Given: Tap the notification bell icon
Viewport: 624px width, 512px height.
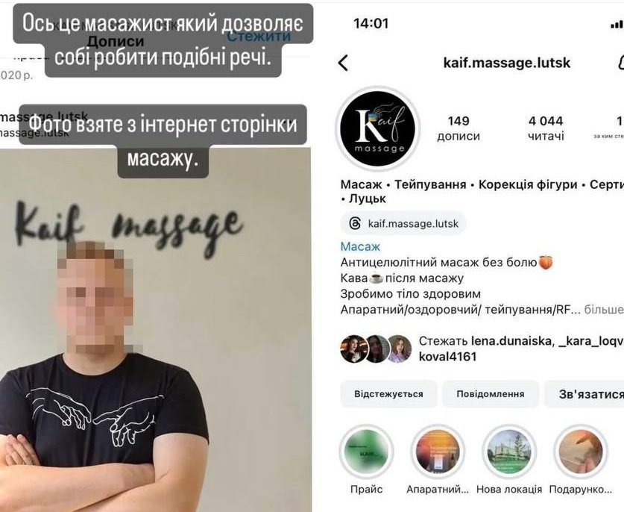Looking at the screenshot, I should point(620,63).
